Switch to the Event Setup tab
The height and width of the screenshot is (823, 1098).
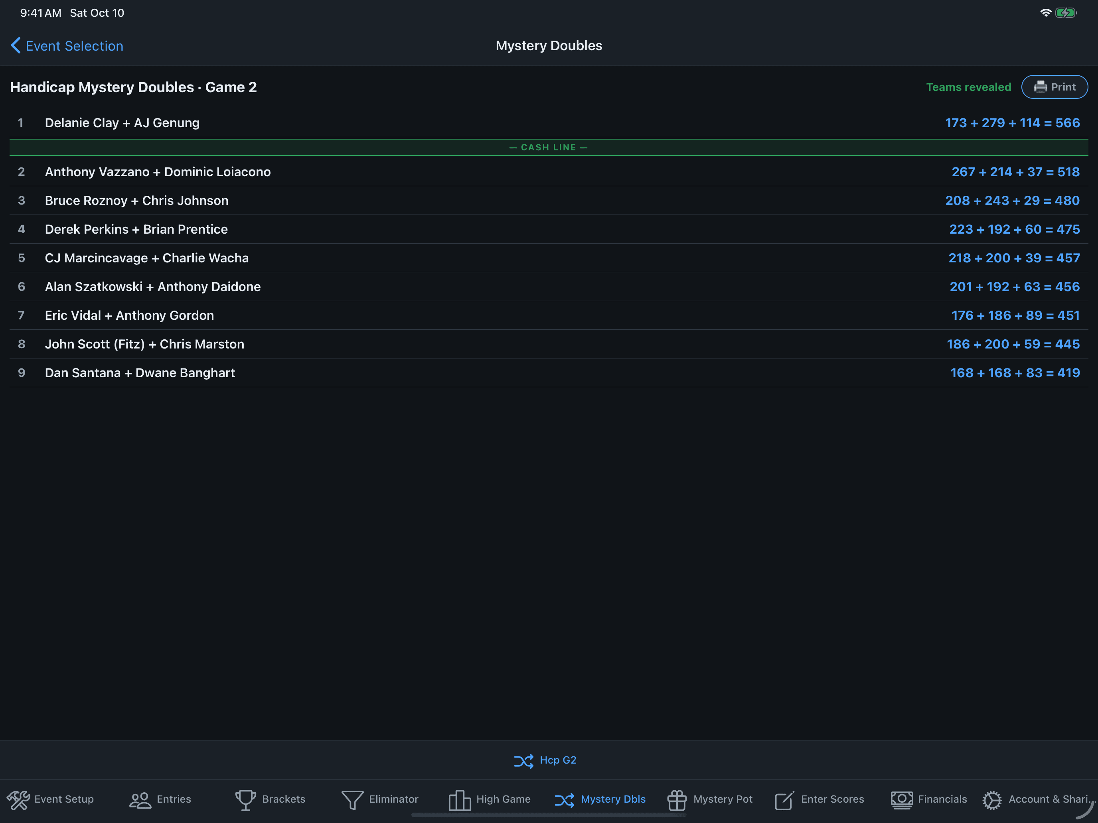point(51,799)
